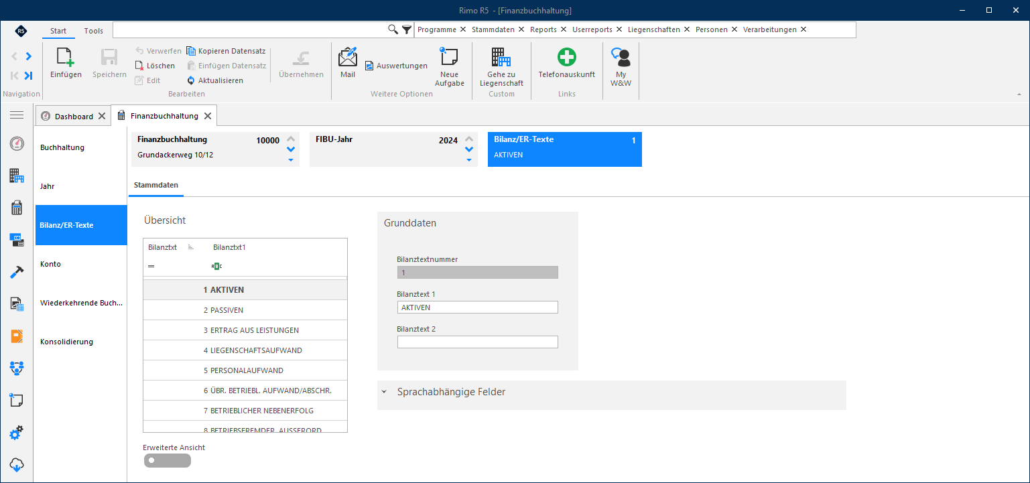Click Kopieren Datensatz button

point(226,51)
